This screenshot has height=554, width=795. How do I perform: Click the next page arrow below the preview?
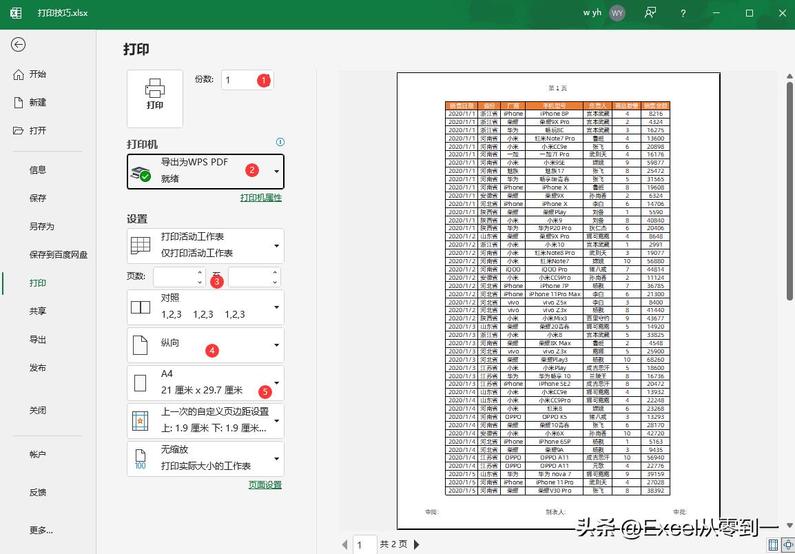[417, 544]
